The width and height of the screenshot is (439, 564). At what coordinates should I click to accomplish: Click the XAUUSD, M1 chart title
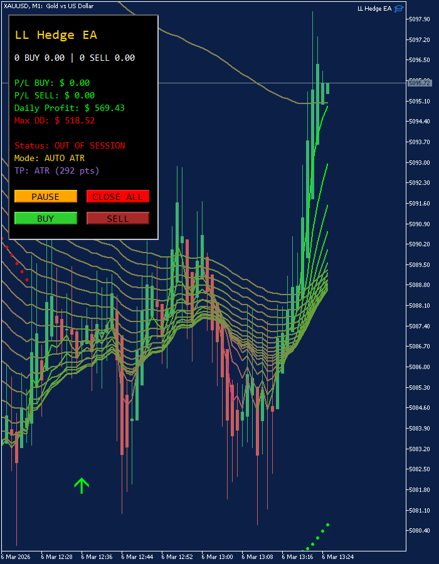[x=48, y=6]
